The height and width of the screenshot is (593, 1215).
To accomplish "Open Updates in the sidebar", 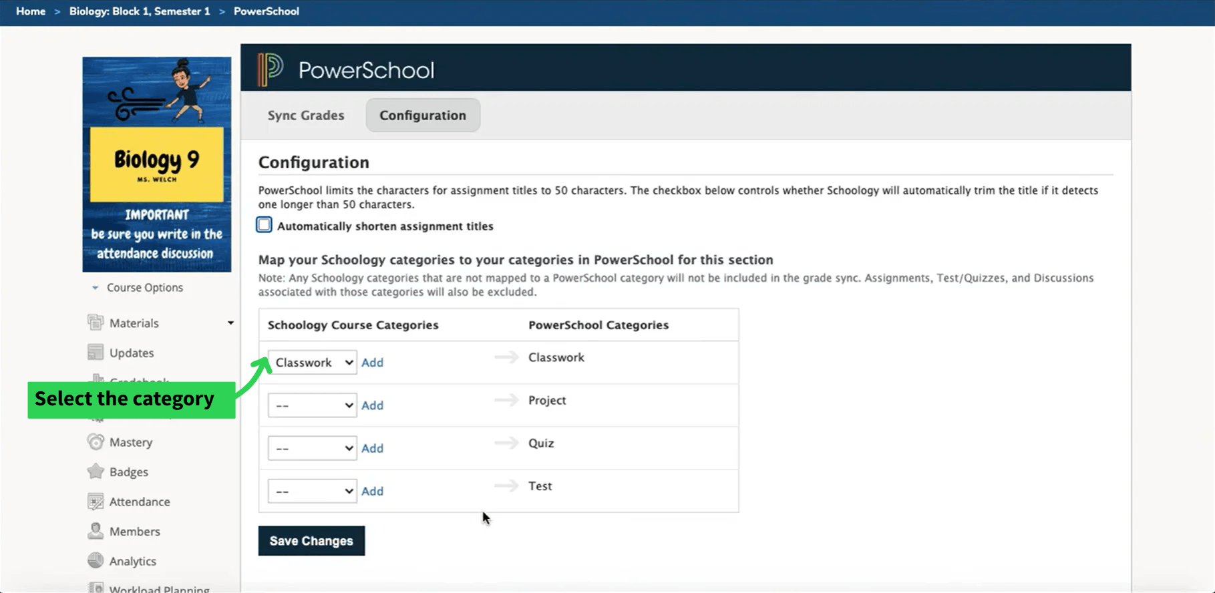I will 132,353.
